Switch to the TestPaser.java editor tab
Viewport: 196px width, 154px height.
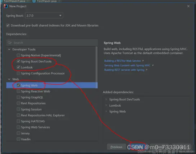coord(47,1)
